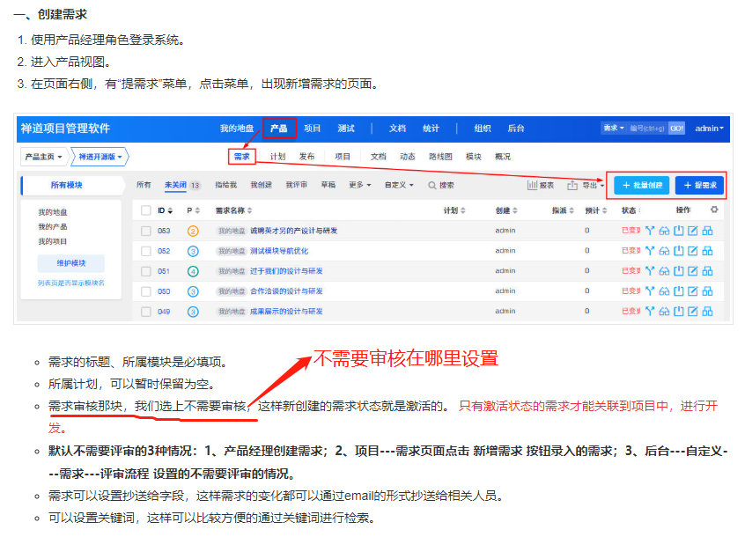The height and width of the screenshot is (537, 745).
Task: Switch to the 需求 sub-tab
Action: [242, 157]
